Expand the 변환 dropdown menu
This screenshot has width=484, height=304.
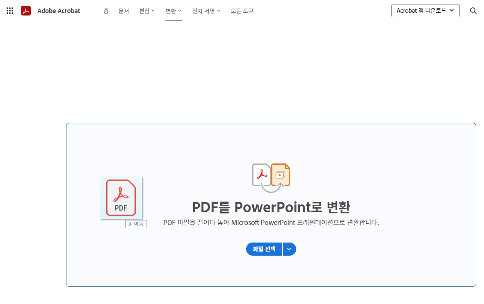tap(174, 11)
